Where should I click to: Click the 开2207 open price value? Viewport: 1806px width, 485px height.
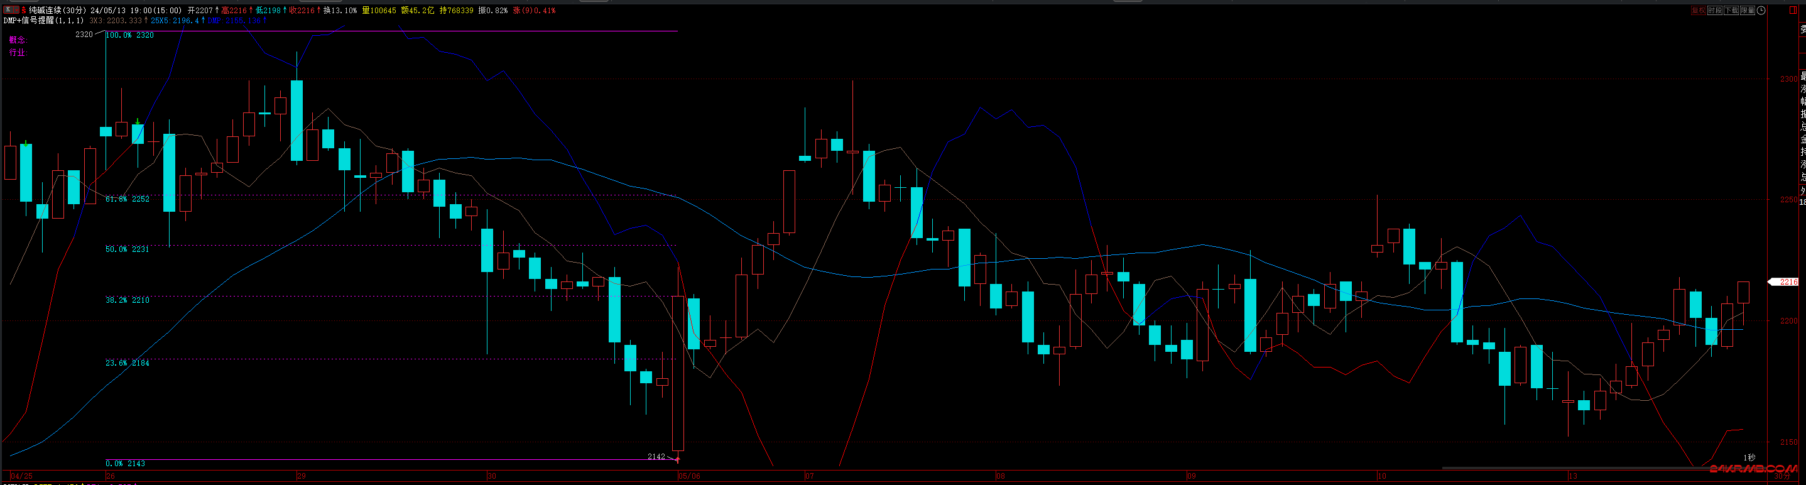200,11
